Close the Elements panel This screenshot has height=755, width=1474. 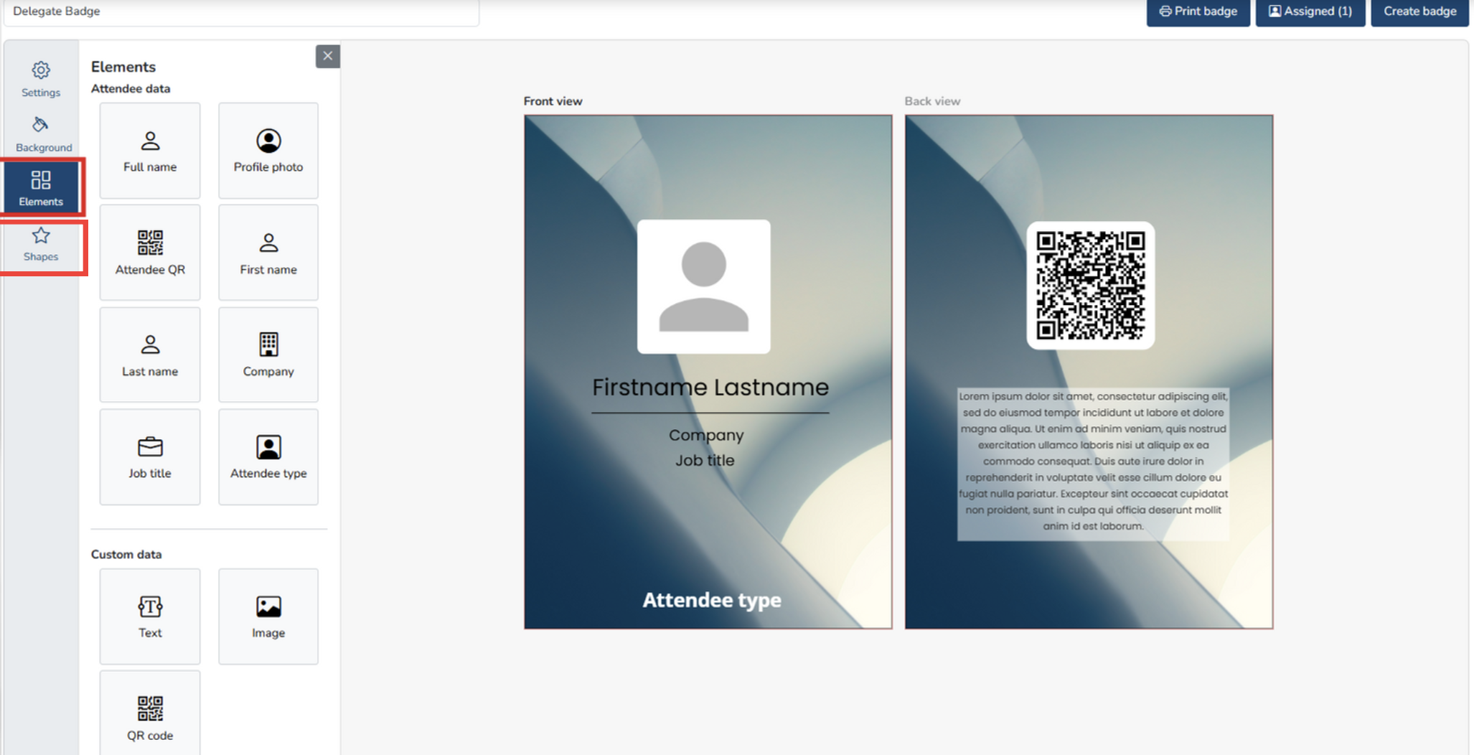[327, 56]
